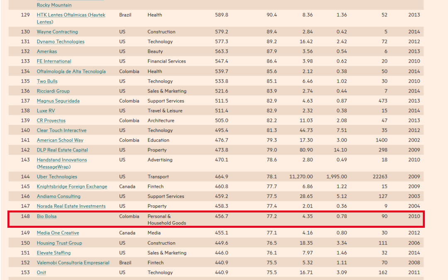Click the Personal & Household Goods cell
This screenshot has width=448, height=280.
pyautogui.click(x=167, y=220)
